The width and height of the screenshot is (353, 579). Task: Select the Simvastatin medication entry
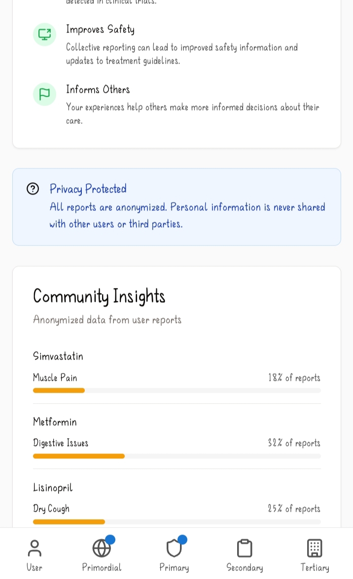[58, 356]
